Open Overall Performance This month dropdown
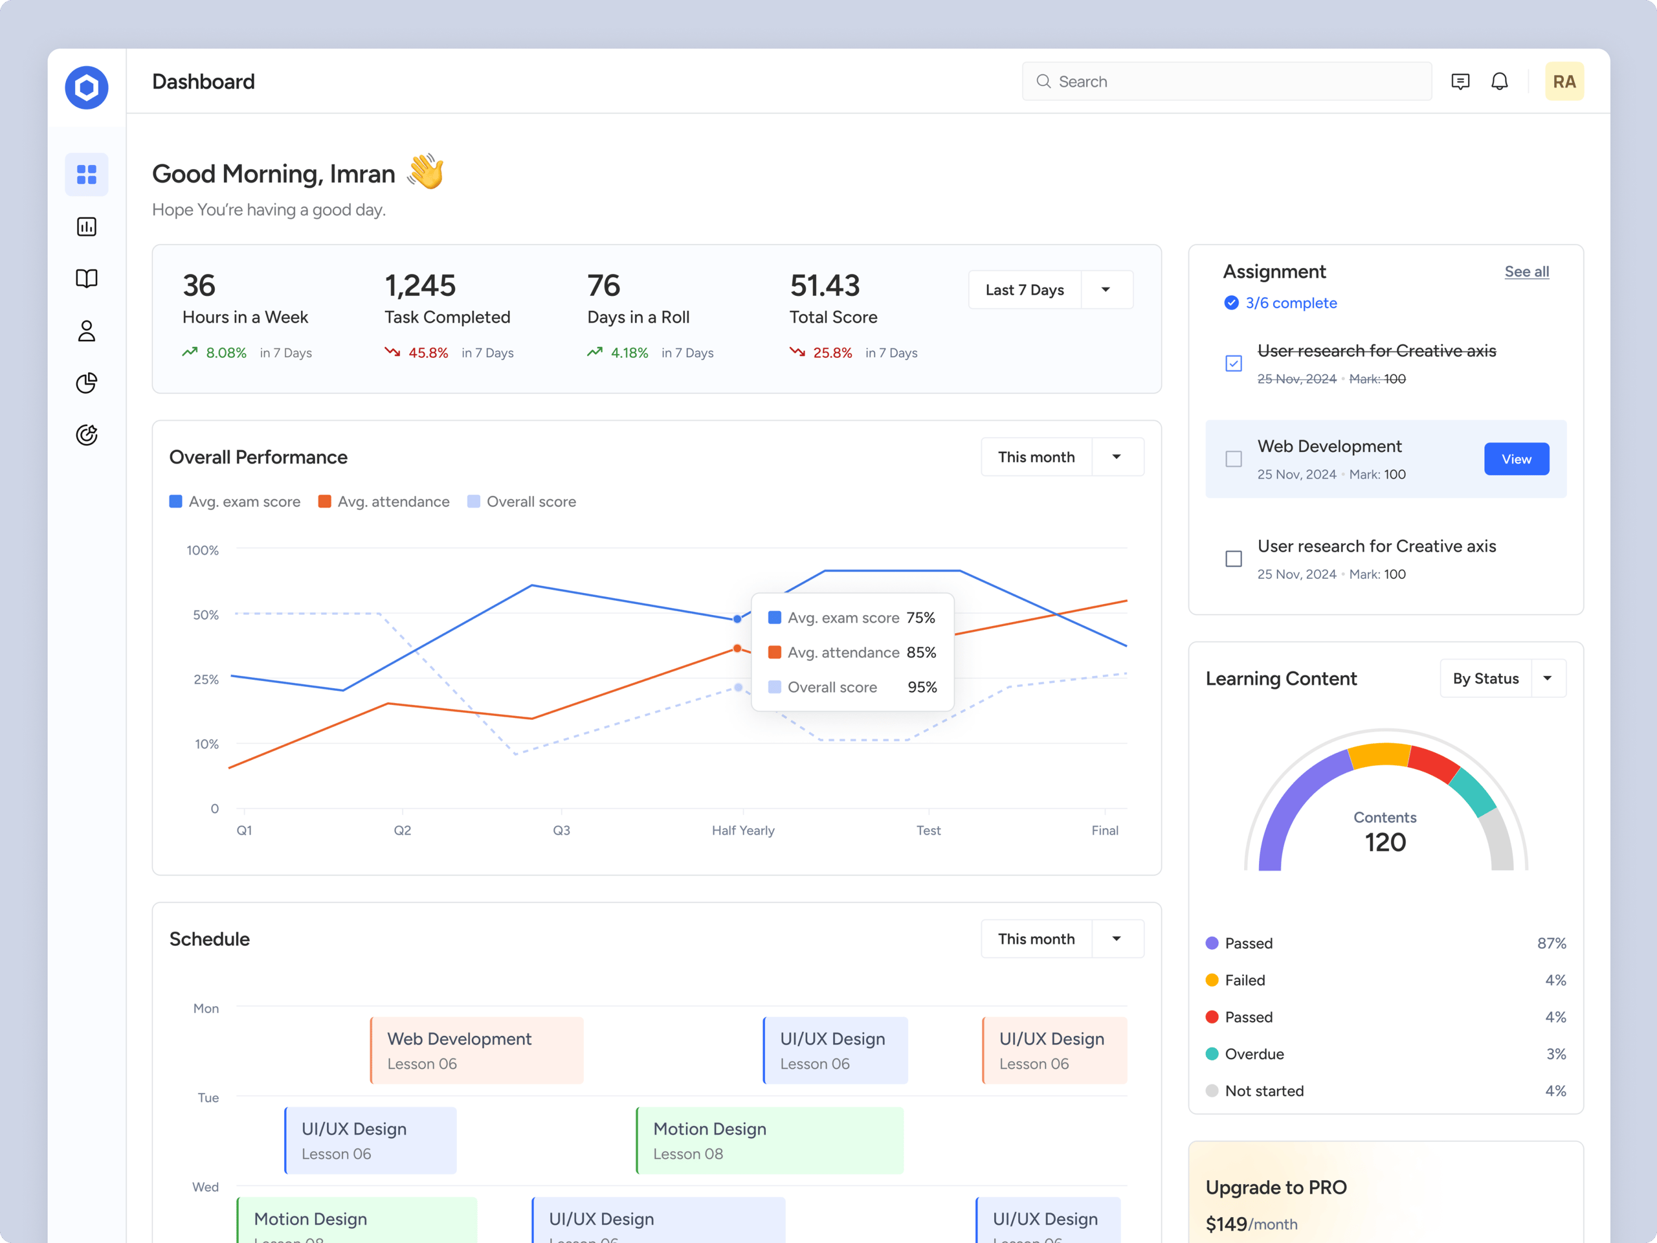This screenshot has height=1243, width=1657. click(1062, 457)
